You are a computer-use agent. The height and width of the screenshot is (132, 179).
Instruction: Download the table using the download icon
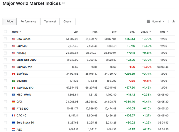tap(173, 21)
